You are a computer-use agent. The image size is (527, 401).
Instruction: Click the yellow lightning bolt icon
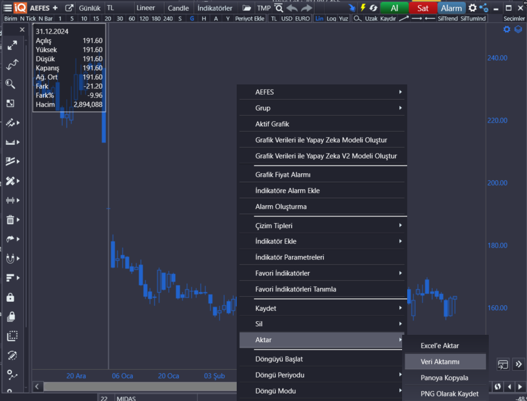[x=363, y=7]
